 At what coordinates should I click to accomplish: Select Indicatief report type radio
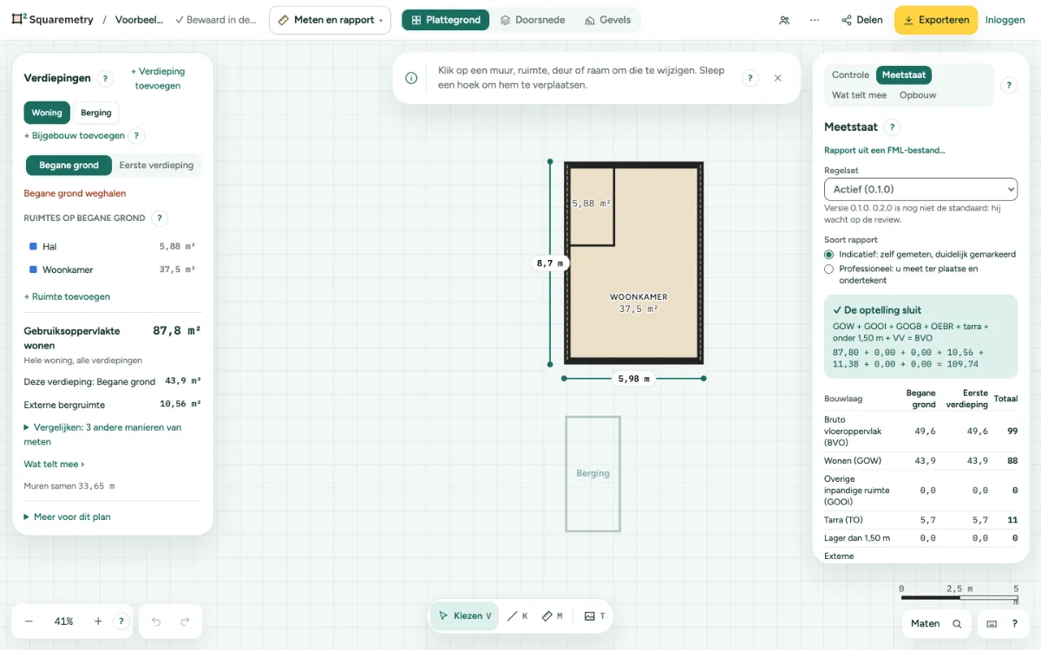pyautogui.click(x=829, y=255)
